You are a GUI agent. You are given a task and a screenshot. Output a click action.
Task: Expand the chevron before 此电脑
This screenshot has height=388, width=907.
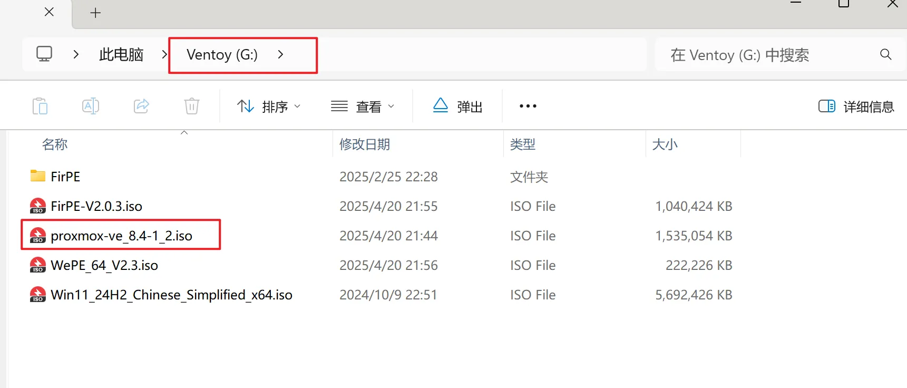76,54
